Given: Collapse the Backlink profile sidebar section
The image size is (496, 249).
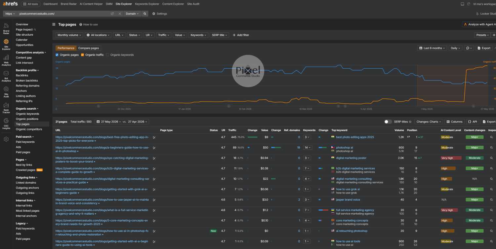Looking at the screenshot, I should (x=27, y=70).
